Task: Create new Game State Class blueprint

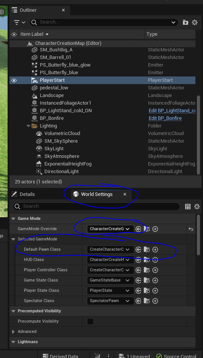Action: coord(155,280)
